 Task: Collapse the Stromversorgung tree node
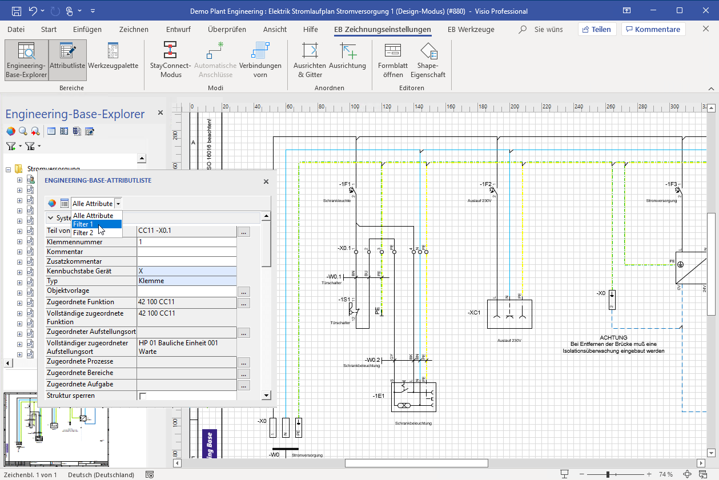[x=9, y=169]
